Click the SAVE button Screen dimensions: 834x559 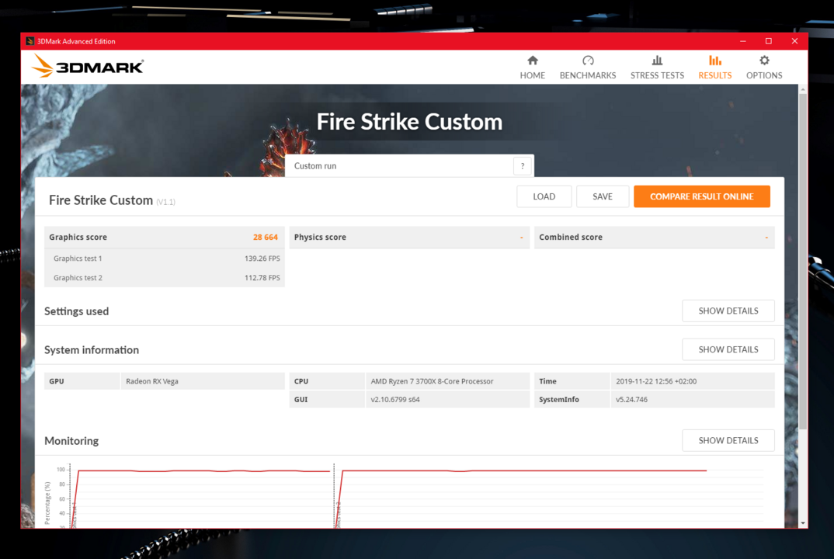pyautogui.click(x=603, y=196)
